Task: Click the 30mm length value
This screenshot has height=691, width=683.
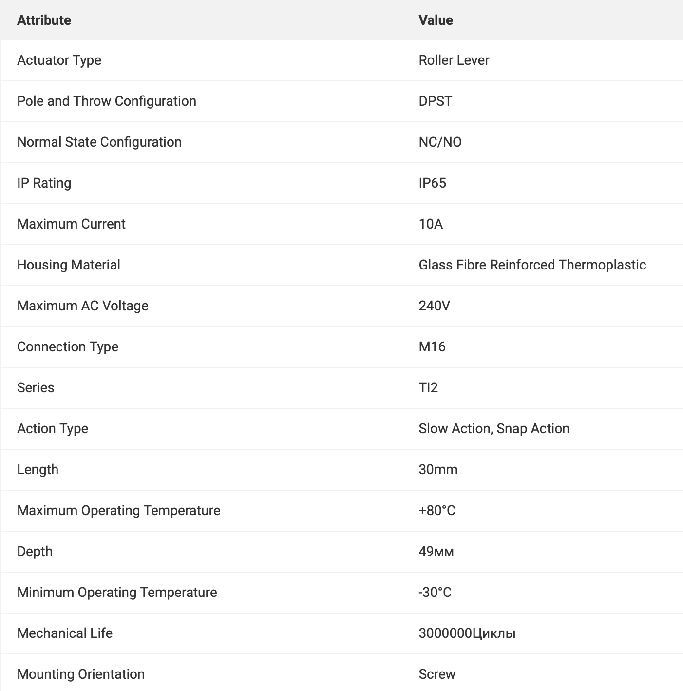Action: coord(438,469)
